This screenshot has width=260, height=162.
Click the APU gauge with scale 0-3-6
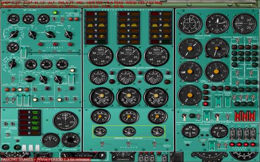click(x=71, y=140)
